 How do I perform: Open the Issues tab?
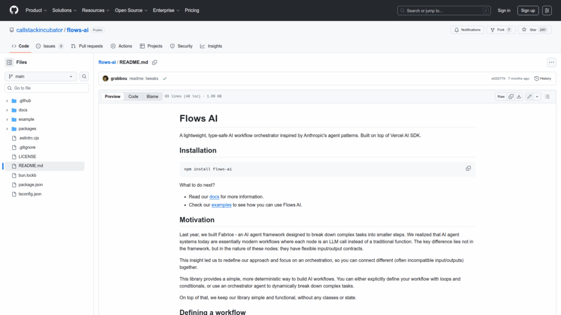click(49, 46)
